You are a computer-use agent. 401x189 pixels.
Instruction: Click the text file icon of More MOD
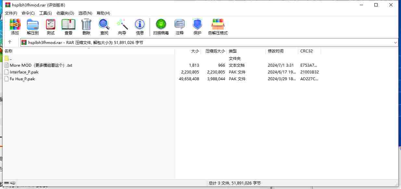click(x=7, y=65)
